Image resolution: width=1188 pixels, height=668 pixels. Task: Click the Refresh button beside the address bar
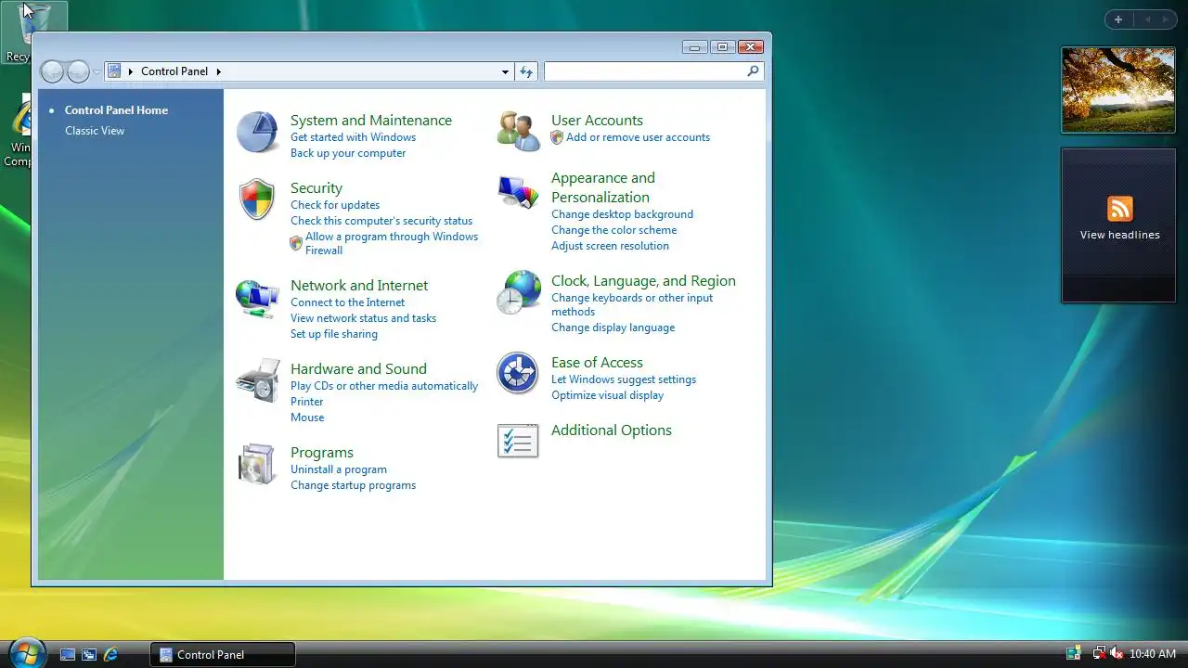(526, 71)
